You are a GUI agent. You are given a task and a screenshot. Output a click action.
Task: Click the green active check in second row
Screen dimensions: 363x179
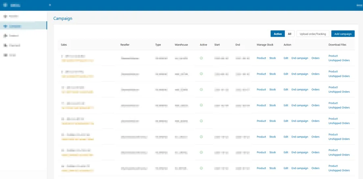click(x=201, y=74)
